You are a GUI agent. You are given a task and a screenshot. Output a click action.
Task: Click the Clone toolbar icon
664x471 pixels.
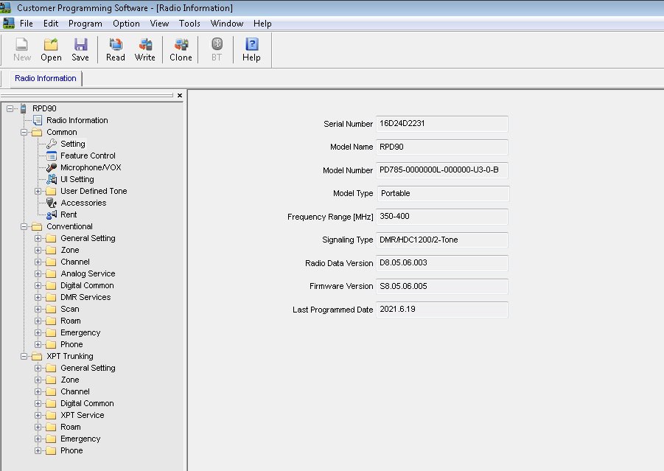181,49
